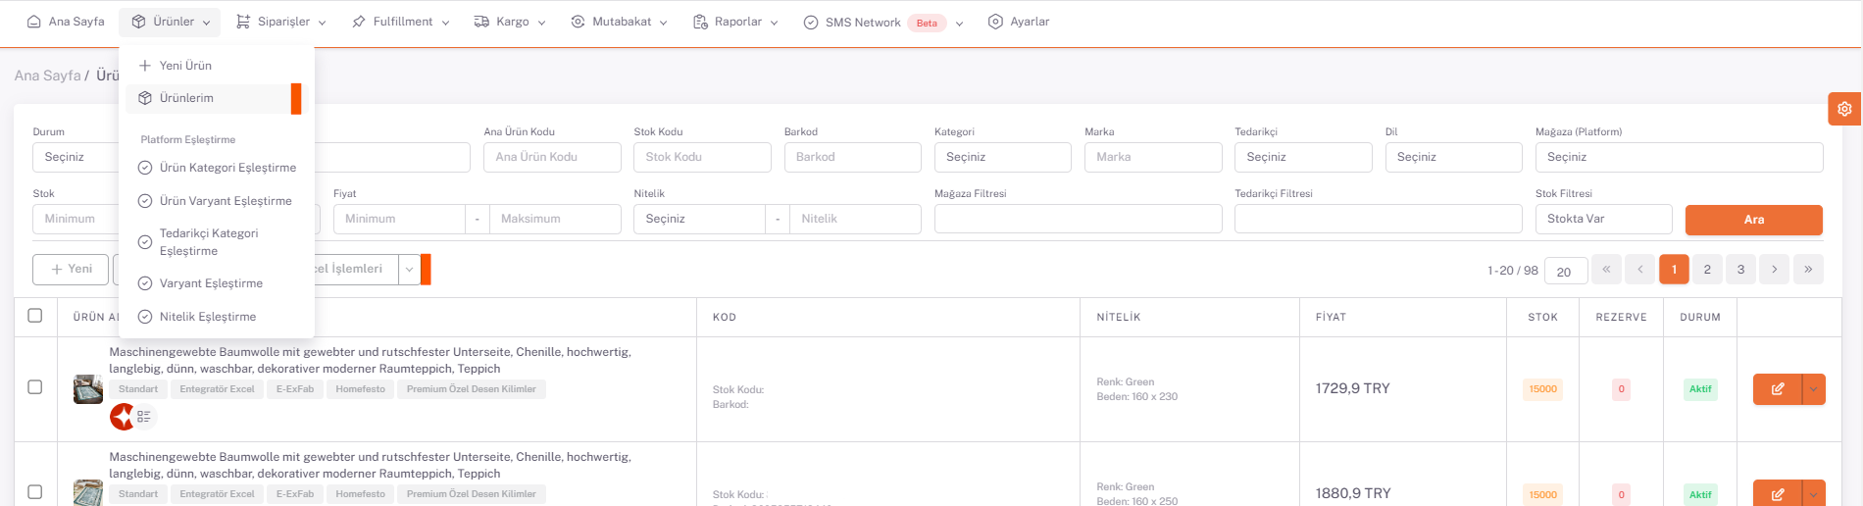Image resolution: width=1863 pixels, height=506 pixels.
Task: Click the Yeni button
Action: point(71,269)
